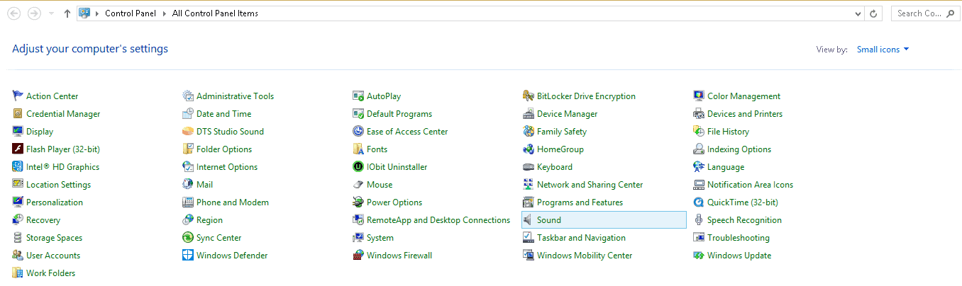
Task: Open the Action Center flag icon
Action: point(18,96)
